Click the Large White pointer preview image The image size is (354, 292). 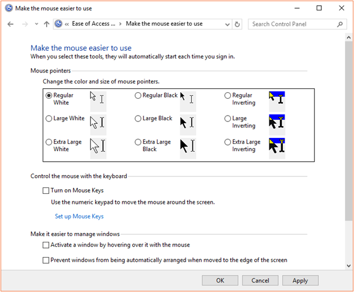click(97, 122)
